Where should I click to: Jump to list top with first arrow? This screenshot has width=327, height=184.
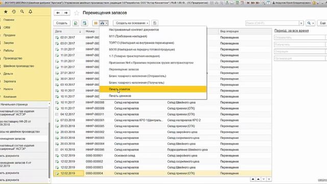tap(253, 179)
